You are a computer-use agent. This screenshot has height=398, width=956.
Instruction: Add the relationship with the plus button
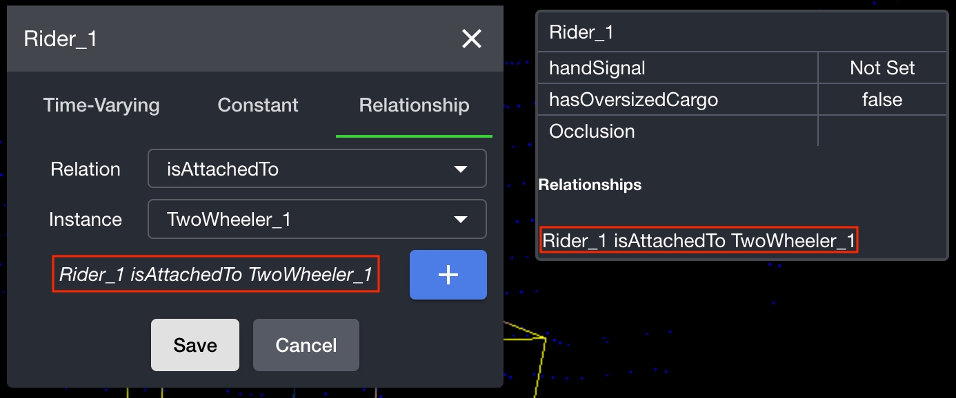pos(448,275)
